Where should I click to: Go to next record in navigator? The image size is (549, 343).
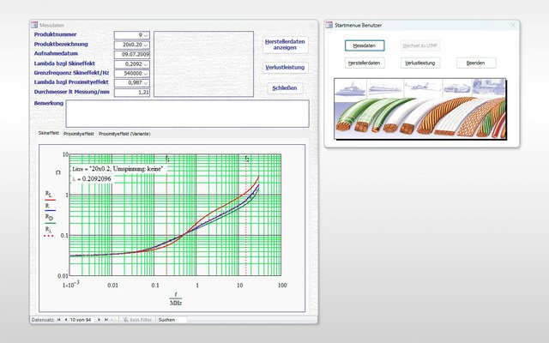(100, 319)
